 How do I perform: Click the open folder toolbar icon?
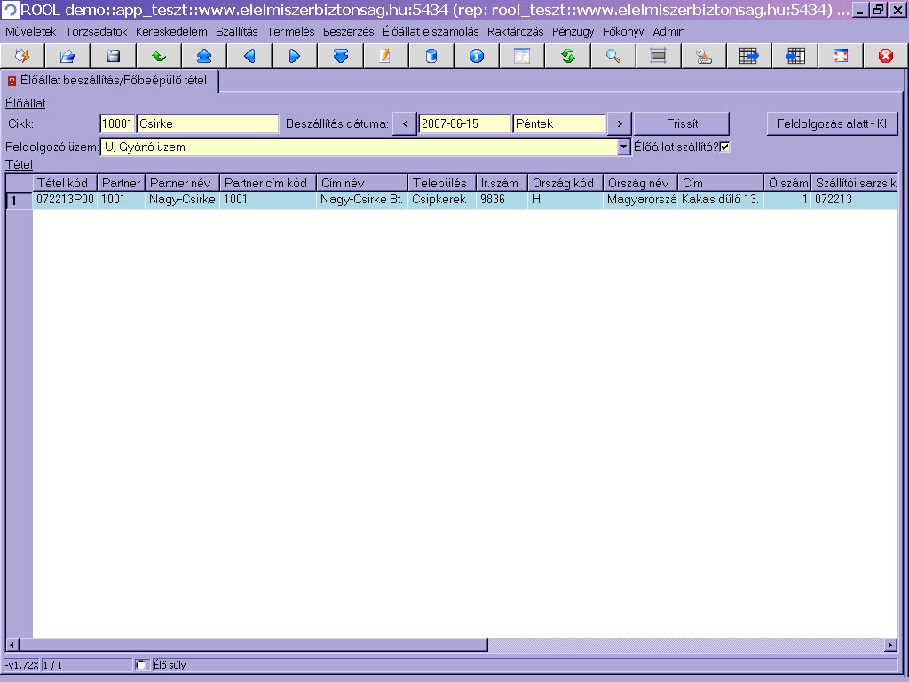click(x=67, y=56)
